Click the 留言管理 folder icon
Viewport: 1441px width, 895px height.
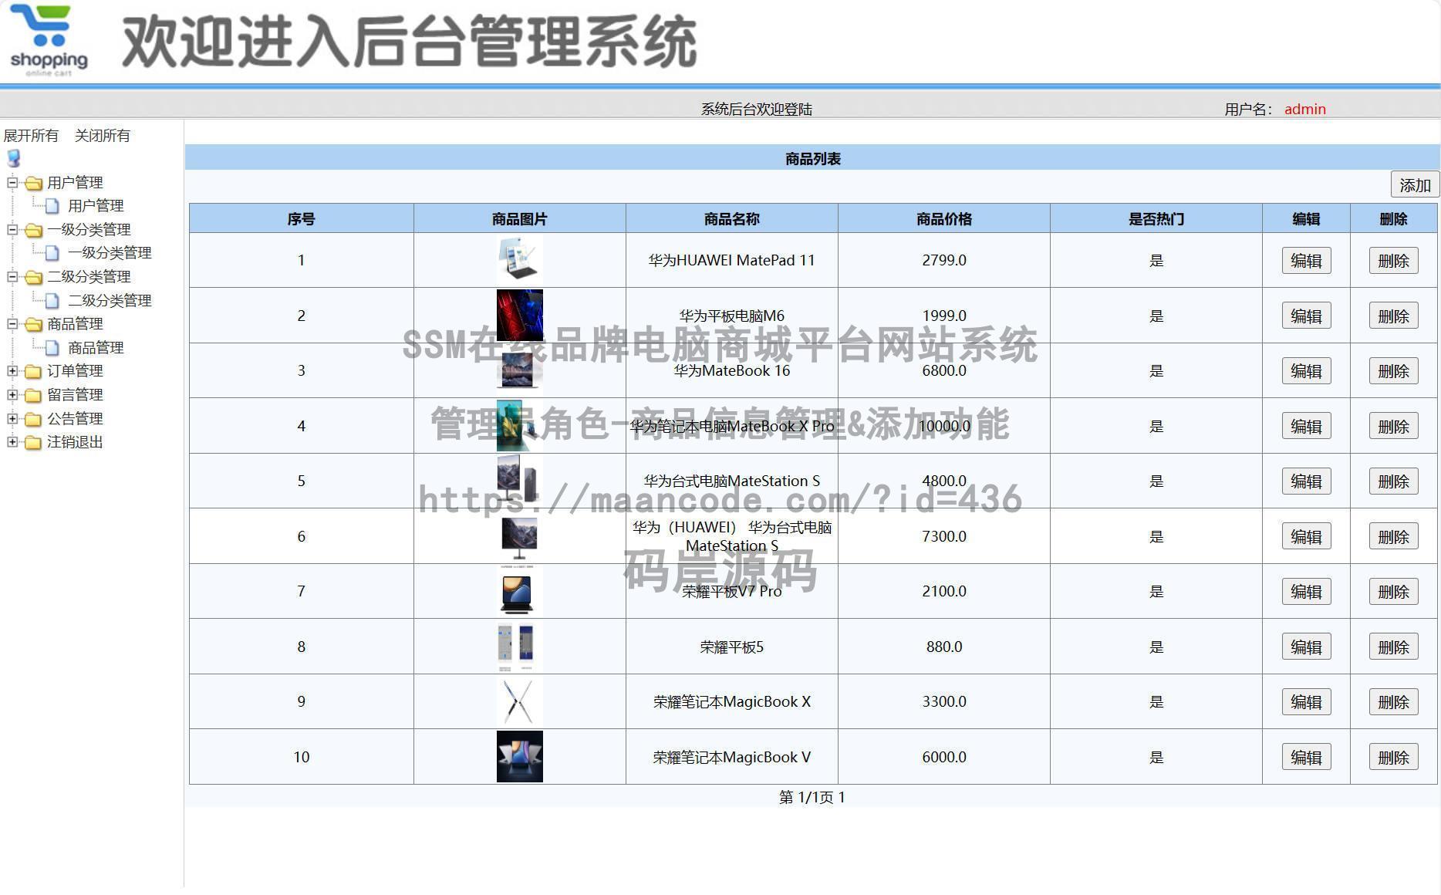[x=33, y=396]
